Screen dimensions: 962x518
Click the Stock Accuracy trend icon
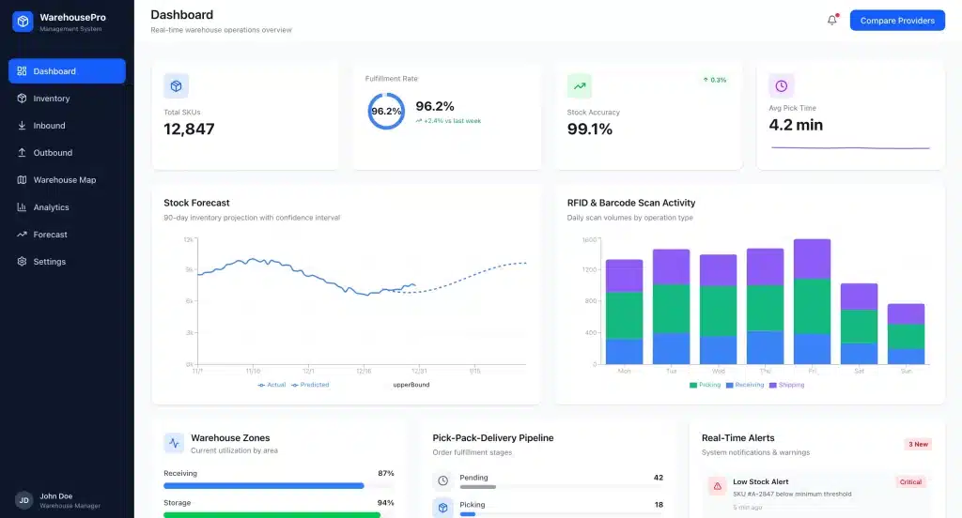580,86
